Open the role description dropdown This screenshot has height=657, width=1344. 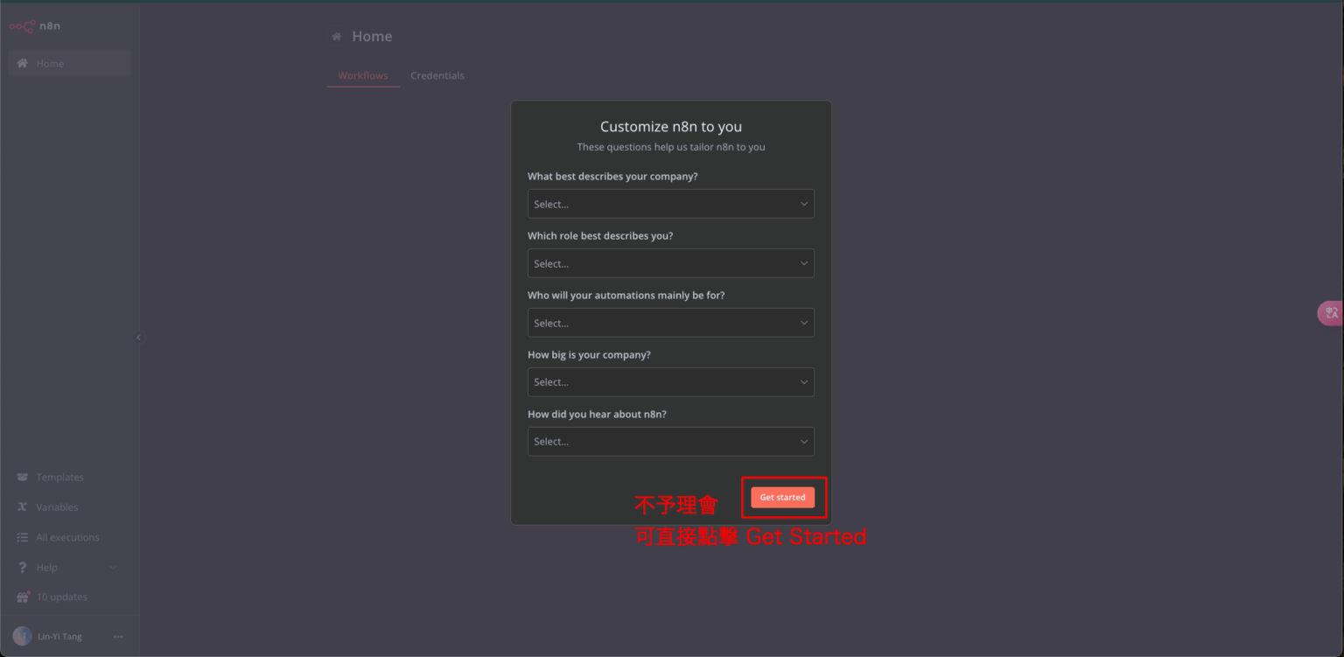671,263
